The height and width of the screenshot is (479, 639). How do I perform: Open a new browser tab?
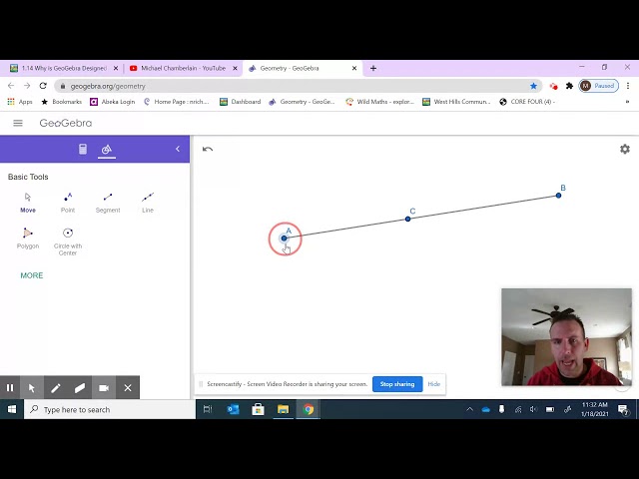tap(373, 68)
